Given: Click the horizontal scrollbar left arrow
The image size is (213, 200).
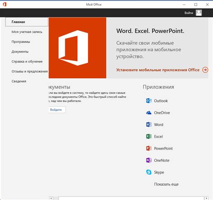Looking at the screenshot, I should click(51, 198).
